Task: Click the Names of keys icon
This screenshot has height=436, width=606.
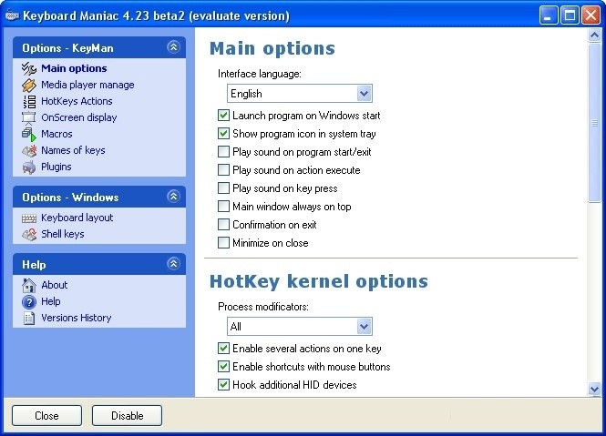Action: [x=29, y=150]
